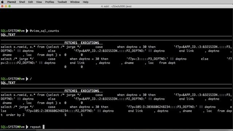This screenshot has height=131, width=233.
Task: Open the Profiles menu
Action: [50, 2]
